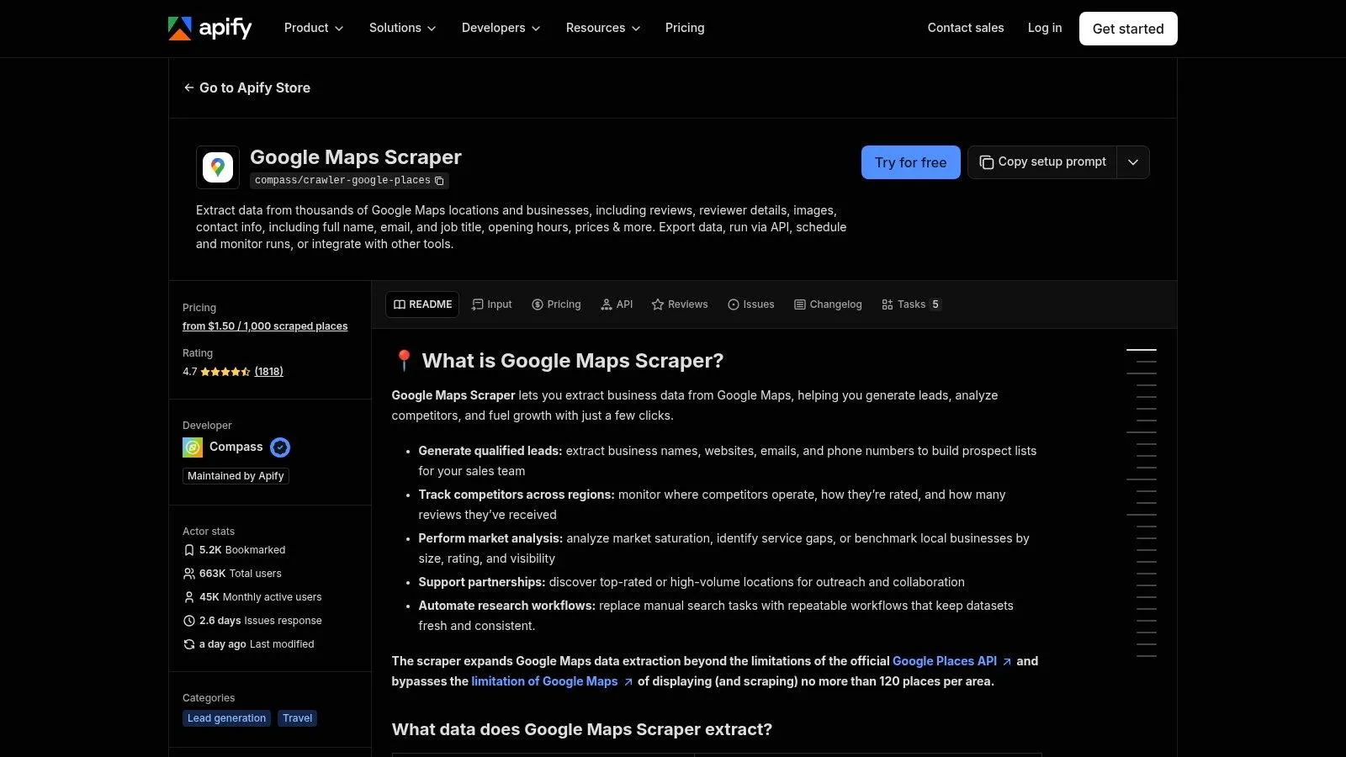Screen dimensions: 1346x757
Task: Expand the Solutions menu
Action: (403, 28)
